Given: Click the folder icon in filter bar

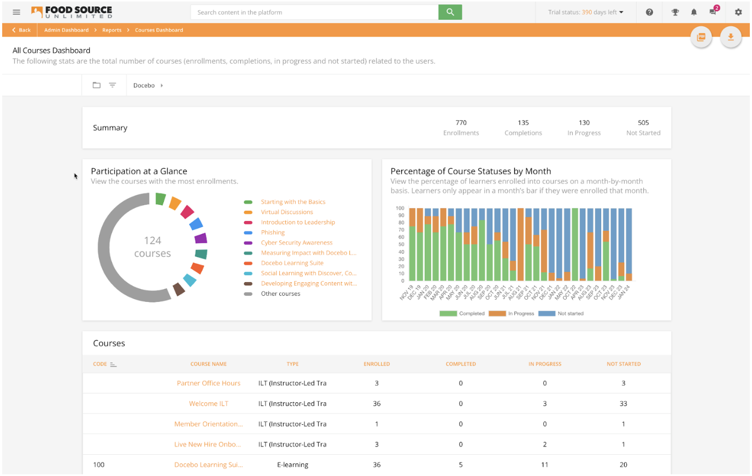Looking at the screenshot, I should [x=97, y=85].
